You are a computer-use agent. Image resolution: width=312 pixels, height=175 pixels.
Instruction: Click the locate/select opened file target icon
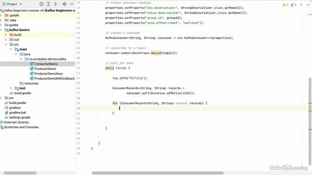tap(41, 4)
